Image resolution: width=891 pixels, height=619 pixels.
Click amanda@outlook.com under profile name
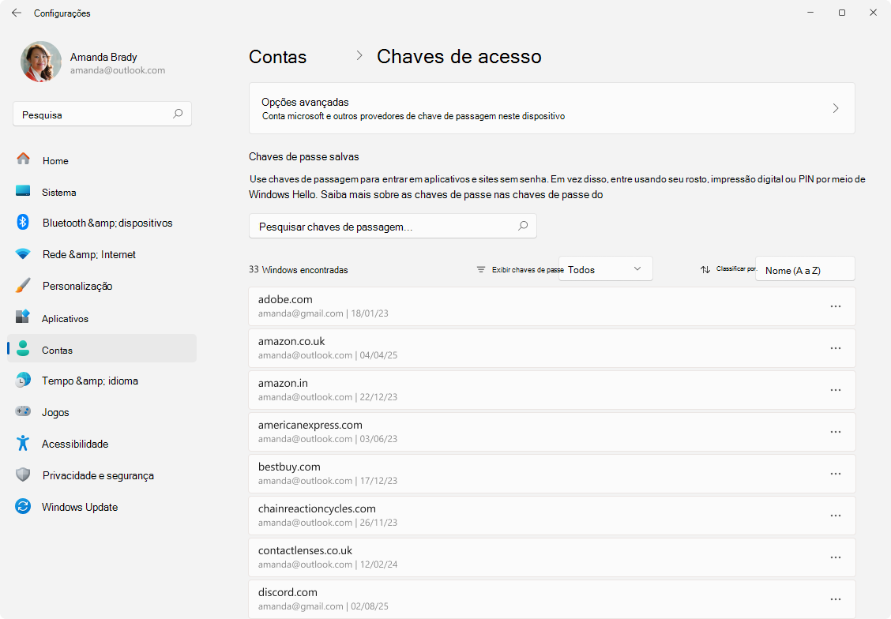(118, 70)
